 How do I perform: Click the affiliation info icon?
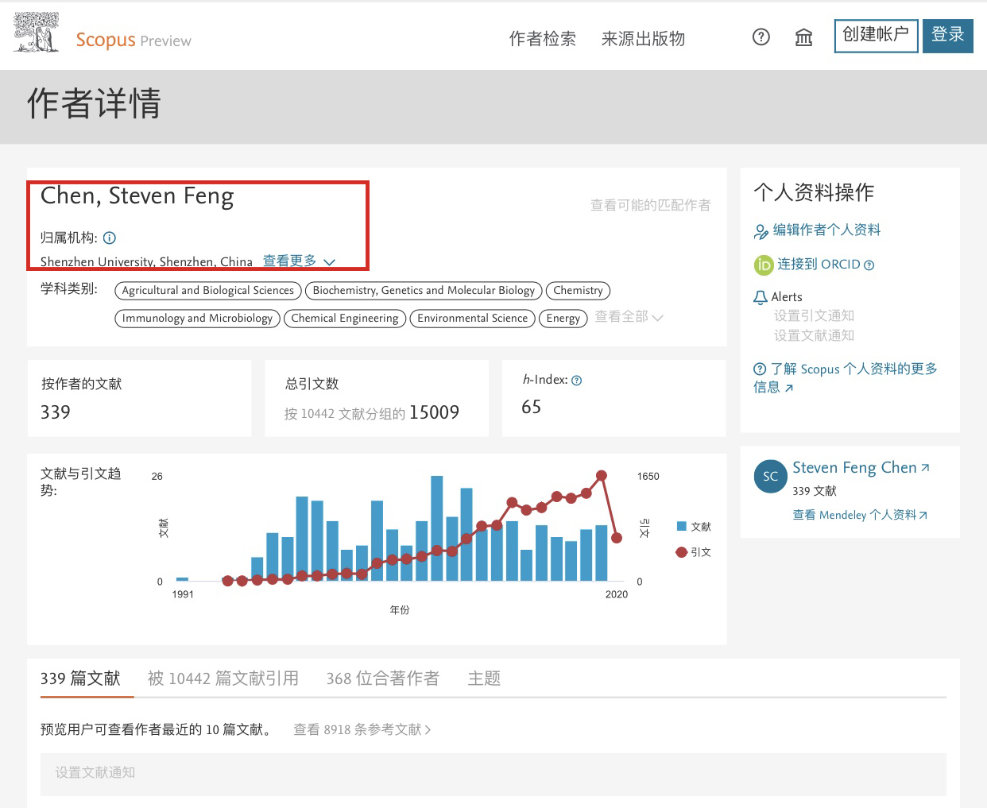click(x=110, y=238)
